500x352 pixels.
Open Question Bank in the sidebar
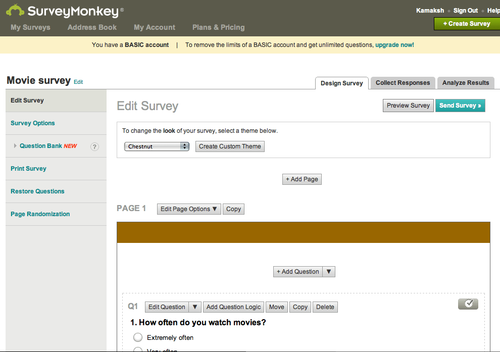(x=41, y=146)
